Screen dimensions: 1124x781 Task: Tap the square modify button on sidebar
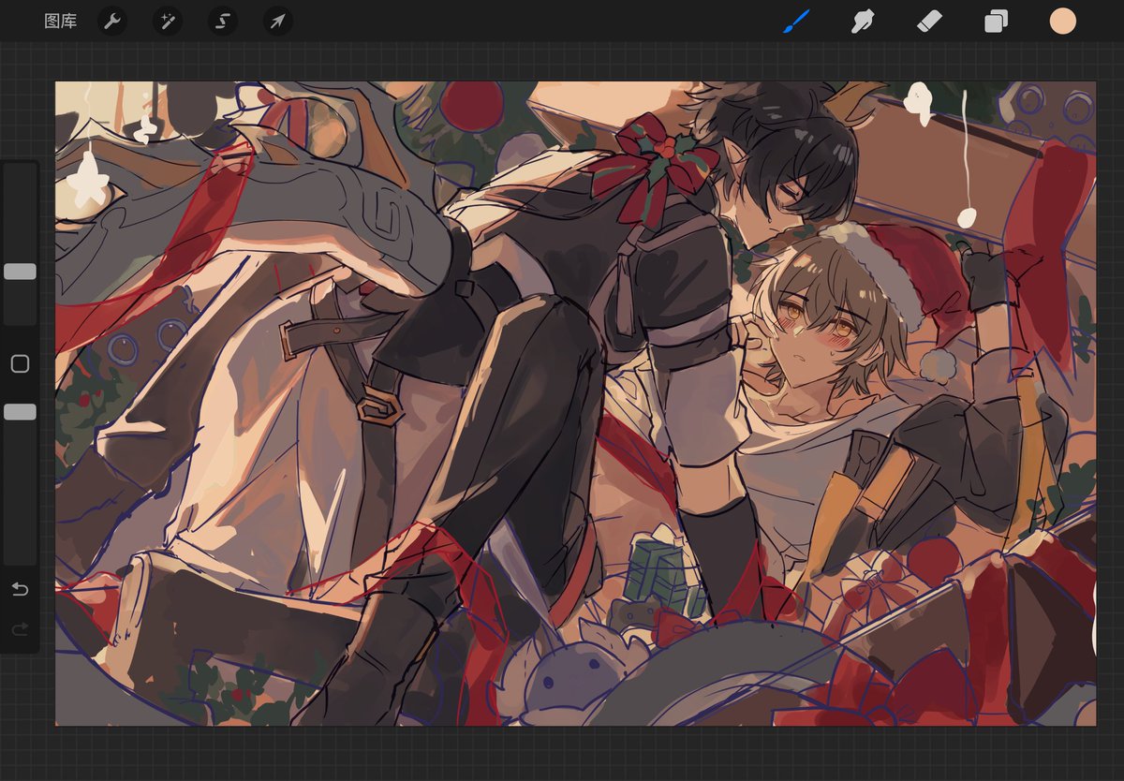(20, 363)
